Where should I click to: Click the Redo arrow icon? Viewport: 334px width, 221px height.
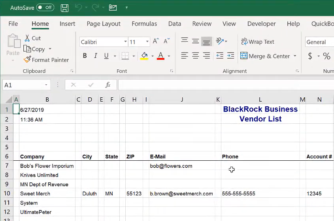(x=95, y=7)
